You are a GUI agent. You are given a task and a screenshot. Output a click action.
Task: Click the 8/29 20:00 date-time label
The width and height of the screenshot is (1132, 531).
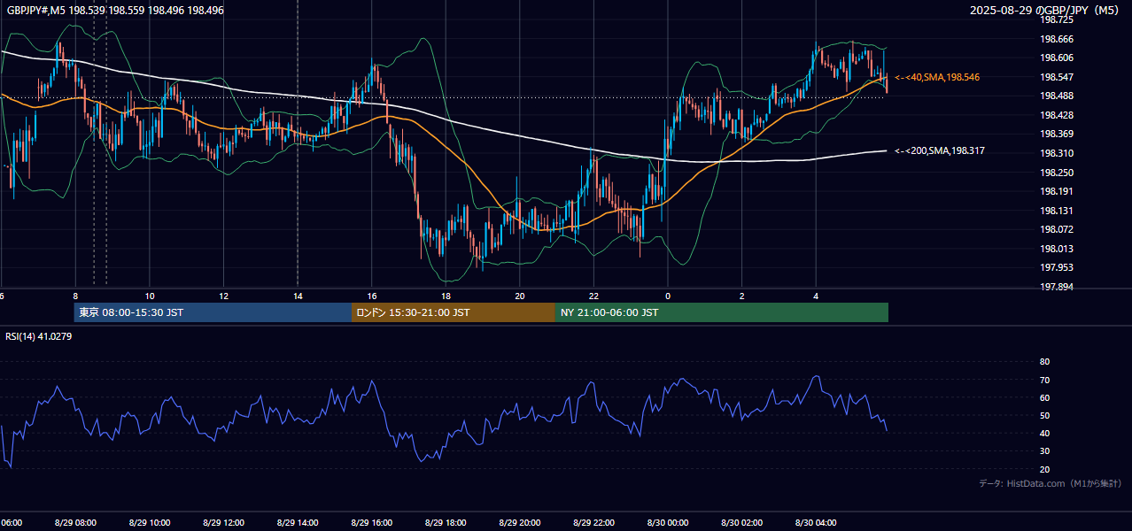point(520,523)
